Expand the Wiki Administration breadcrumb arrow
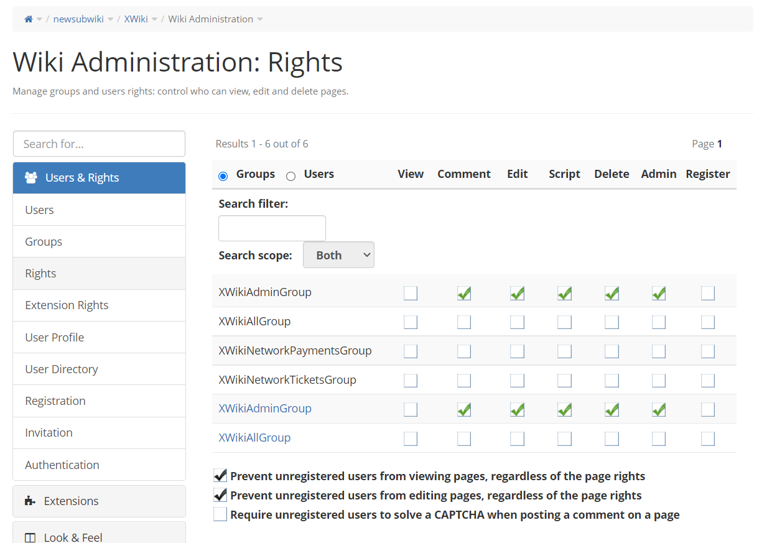The width and height of the screenshot is (772, 543). [x=259, y=19]
